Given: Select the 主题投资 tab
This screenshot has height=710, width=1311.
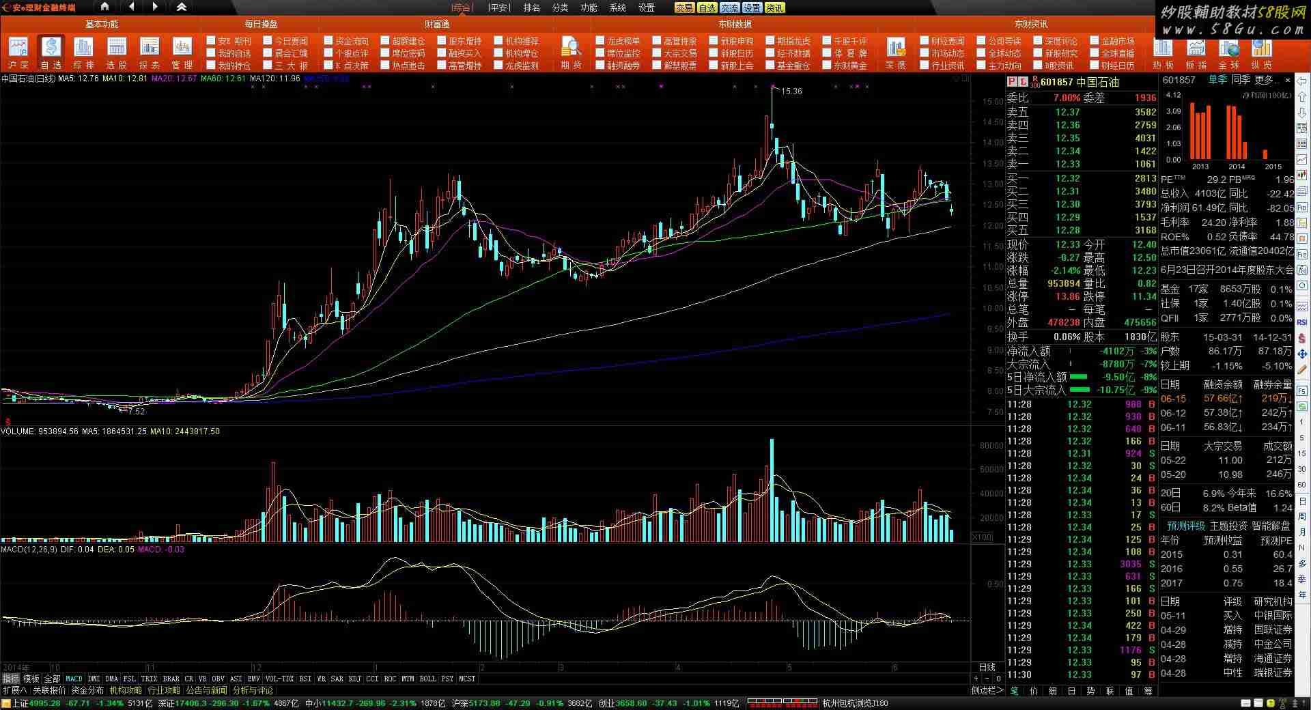Looking at the screenshot, I should coord(1228,526).
